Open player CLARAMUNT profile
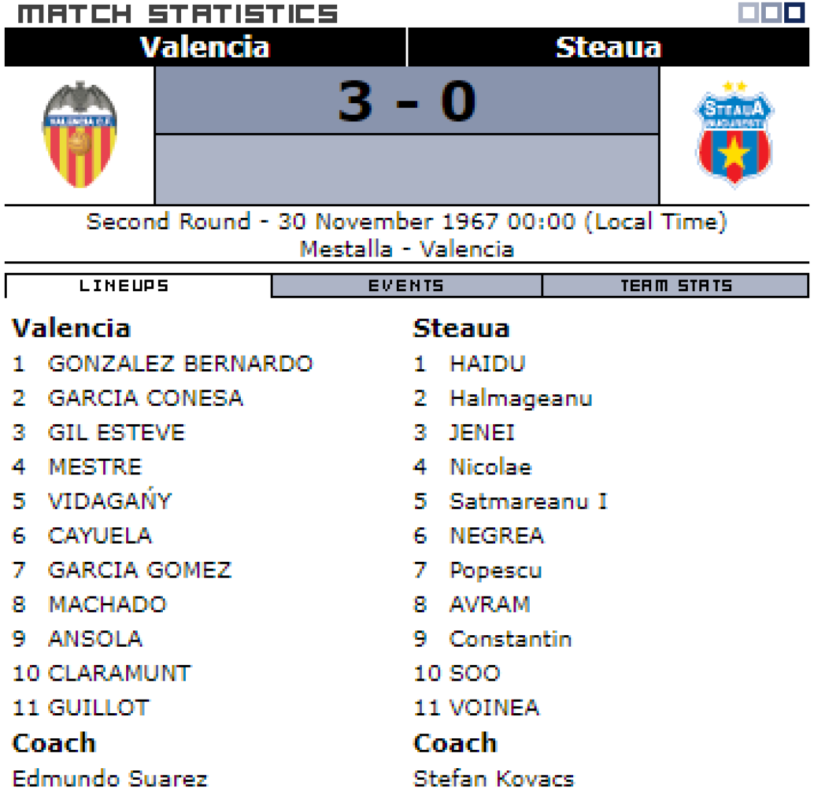Viewport: 814px width, 798px height. [119, 673]
